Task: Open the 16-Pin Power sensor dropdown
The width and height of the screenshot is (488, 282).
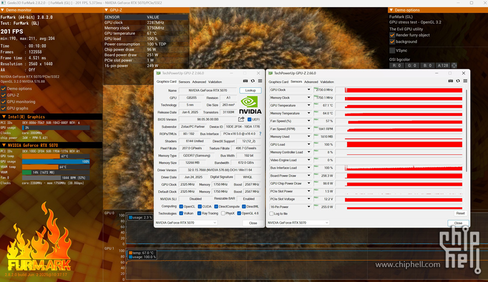Action: 309,207
